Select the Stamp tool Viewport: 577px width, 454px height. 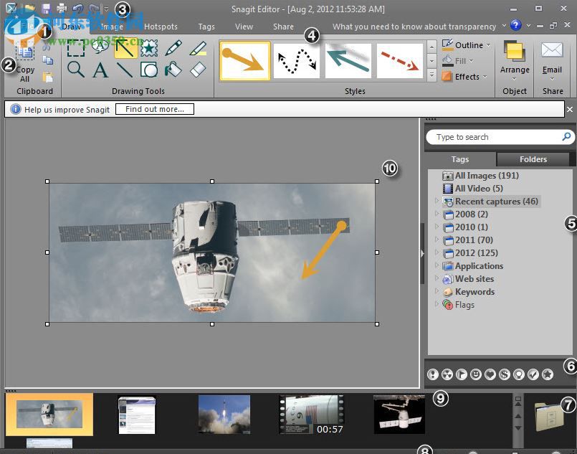tap(150, 47)
